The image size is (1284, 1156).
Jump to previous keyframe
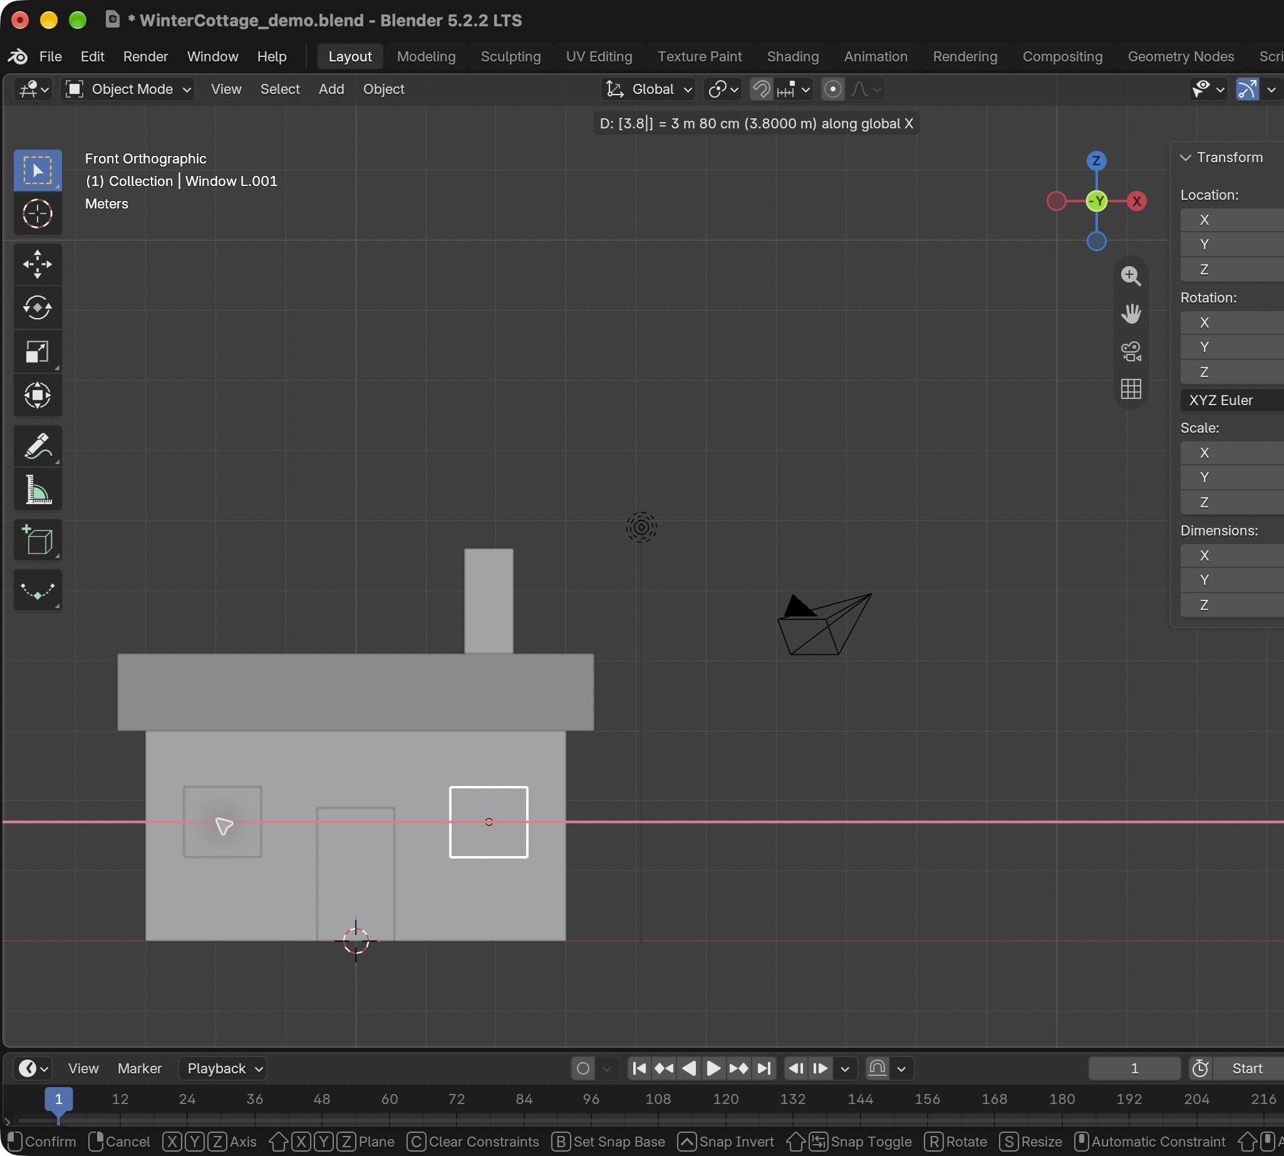664,1068
